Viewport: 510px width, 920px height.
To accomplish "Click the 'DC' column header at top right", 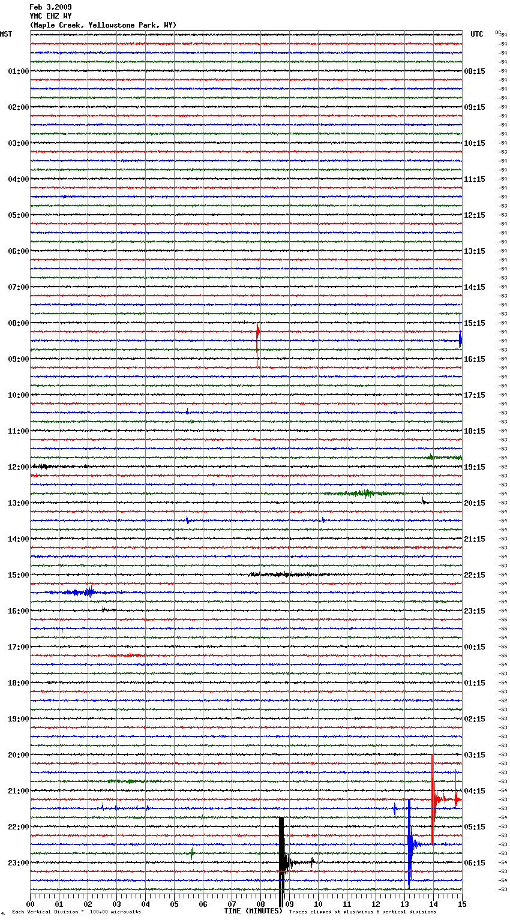I will [498, 32].
